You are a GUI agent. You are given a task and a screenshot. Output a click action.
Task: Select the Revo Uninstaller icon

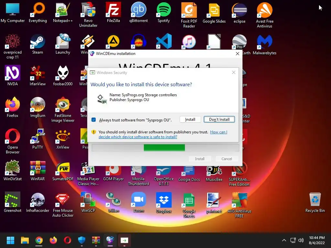(x=88, y=15)
